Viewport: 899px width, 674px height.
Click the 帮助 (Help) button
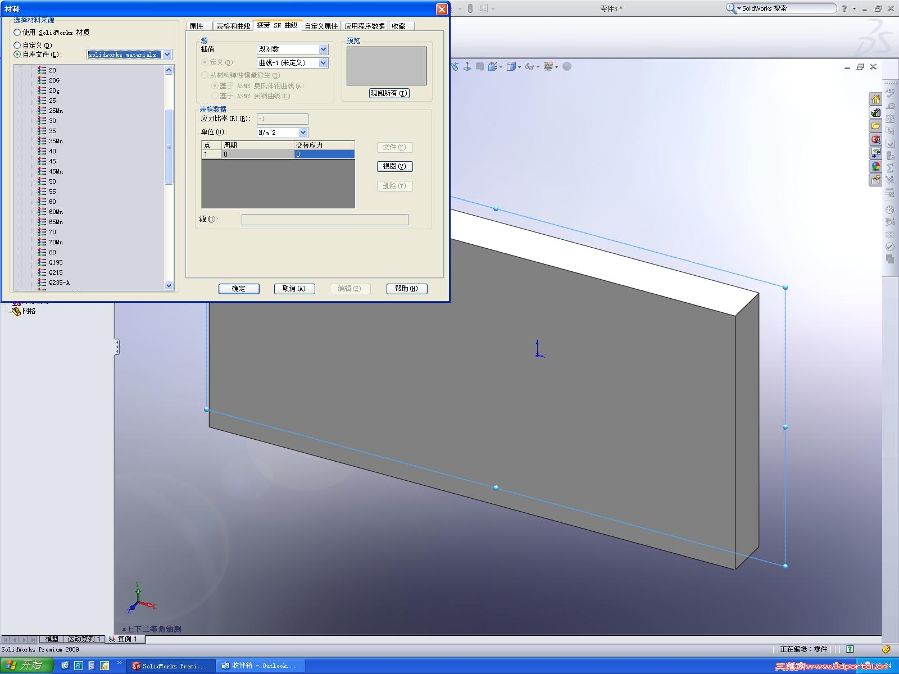[x=407, y=289]
